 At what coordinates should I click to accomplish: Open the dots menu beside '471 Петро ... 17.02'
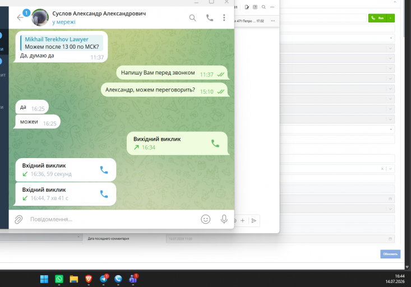point(273,21)
